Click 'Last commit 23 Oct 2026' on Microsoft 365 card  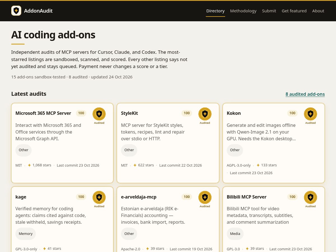(78, 165)
